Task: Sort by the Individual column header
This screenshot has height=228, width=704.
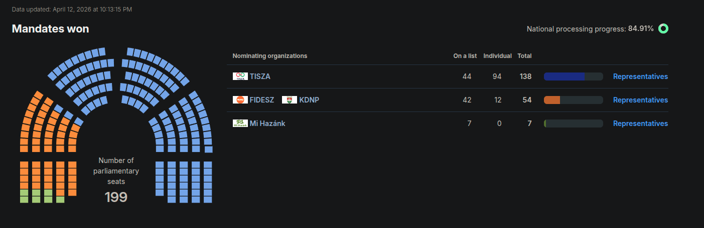Action: (497, 56)
